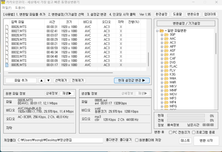The height and width of the screenshot is (152, 222).
Task: Expand the MP3 folder node
Action: (162, 98)
